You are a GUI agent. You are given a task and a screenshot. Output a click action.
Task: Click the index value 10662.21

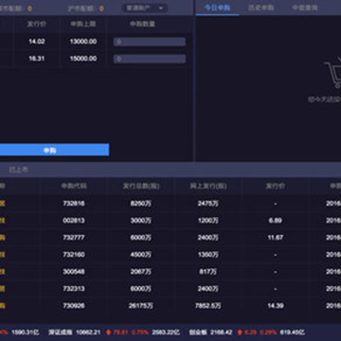(x=88, y=332)
